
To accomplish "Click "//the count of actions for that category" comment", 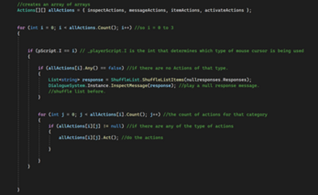I will (x=215, y=115).
